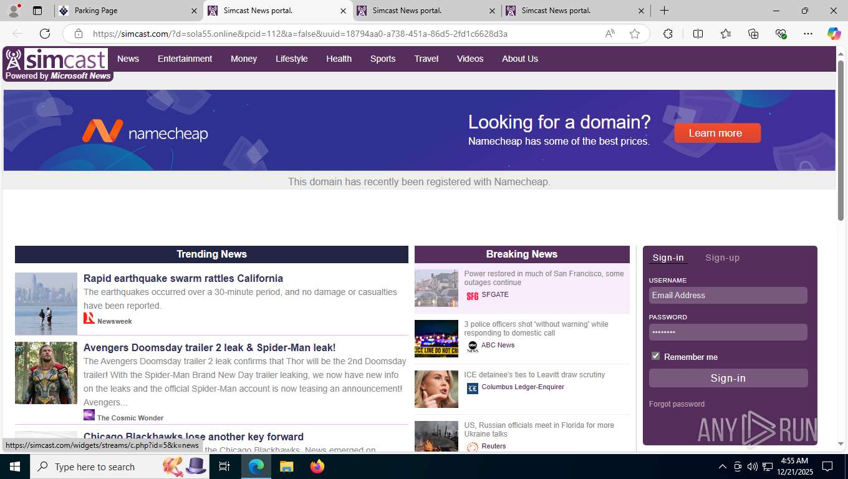Click the page vertical scrollbar thumb
The width and height of the screenshot is (848, 479).
(841, 140)
